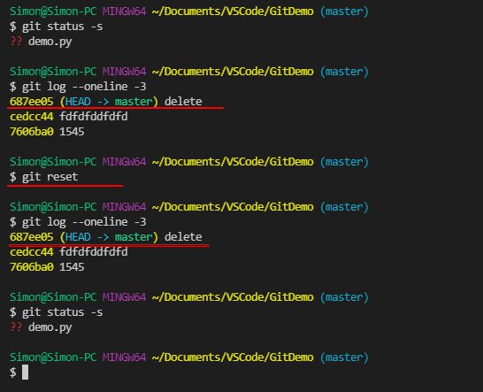This screenshot has height=392, width=483.
Task: Click the 'delete' commit message in the second log
Action: 183,236
